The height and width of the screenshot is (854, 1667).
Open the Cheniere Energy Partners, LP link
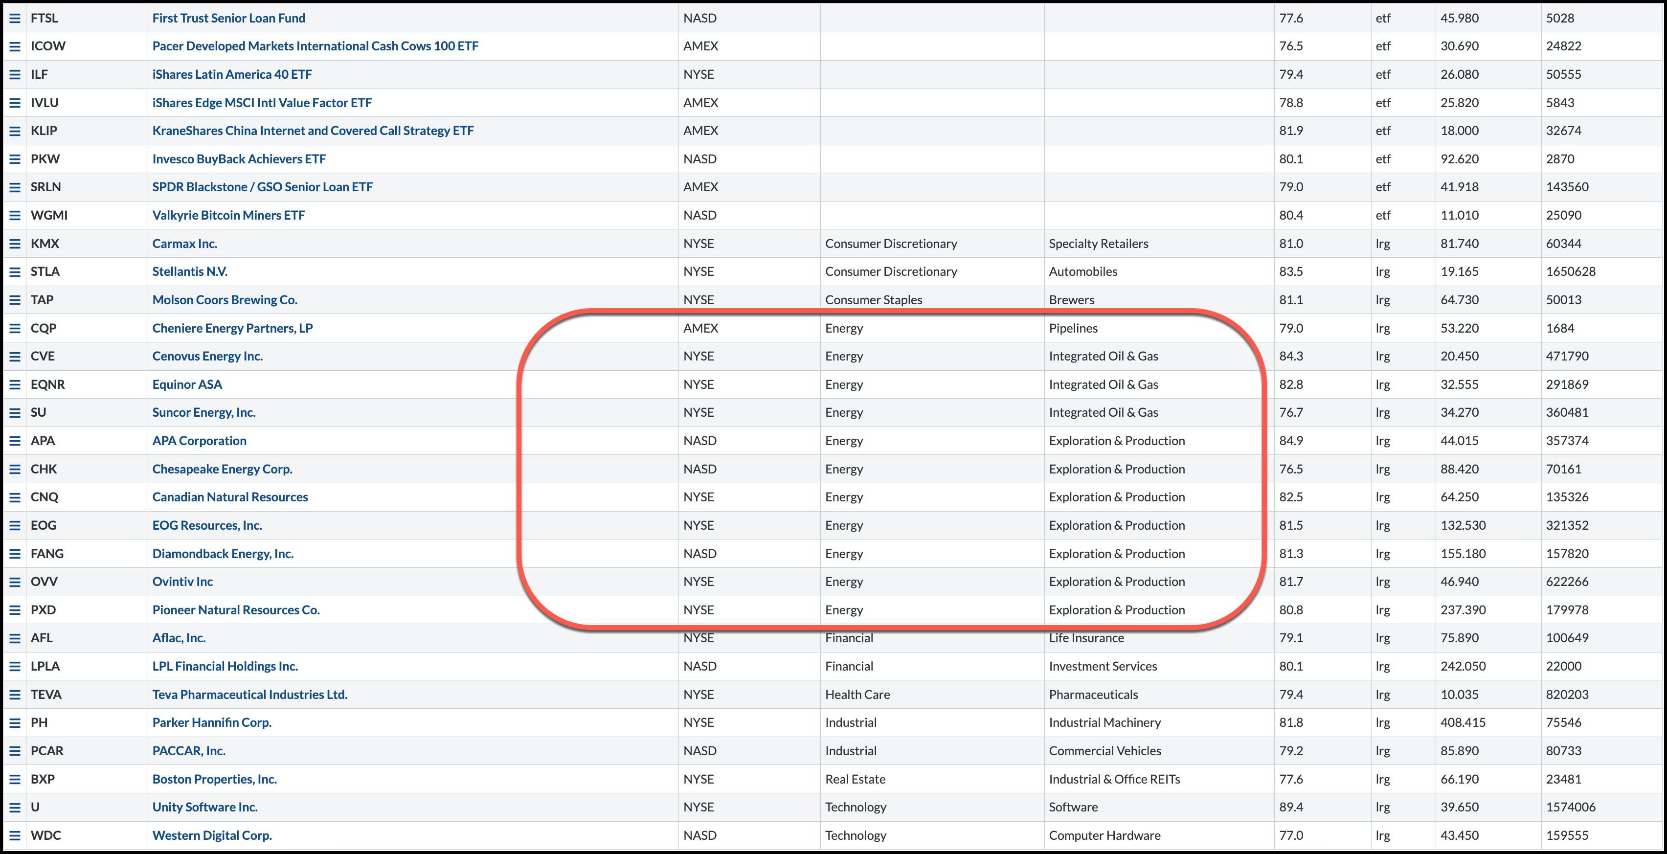232,328
